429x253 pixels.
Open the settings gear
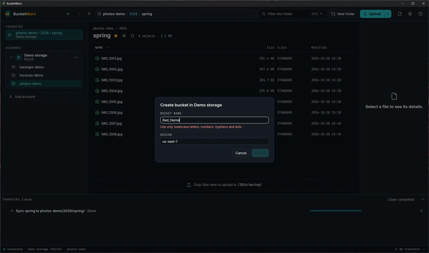pyautogui.click(x=410, y=14)
